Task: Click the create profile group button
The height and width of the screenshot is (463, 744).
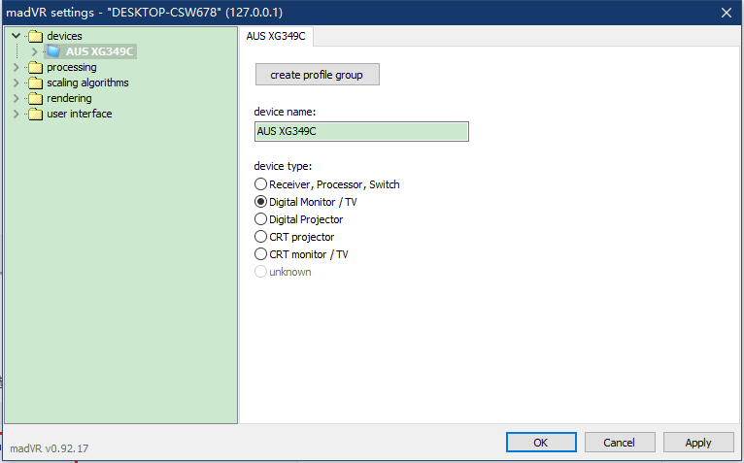Action: [318, 75]
